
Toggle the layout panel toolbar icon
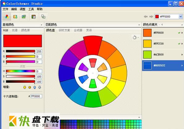[x=33, y=17]
